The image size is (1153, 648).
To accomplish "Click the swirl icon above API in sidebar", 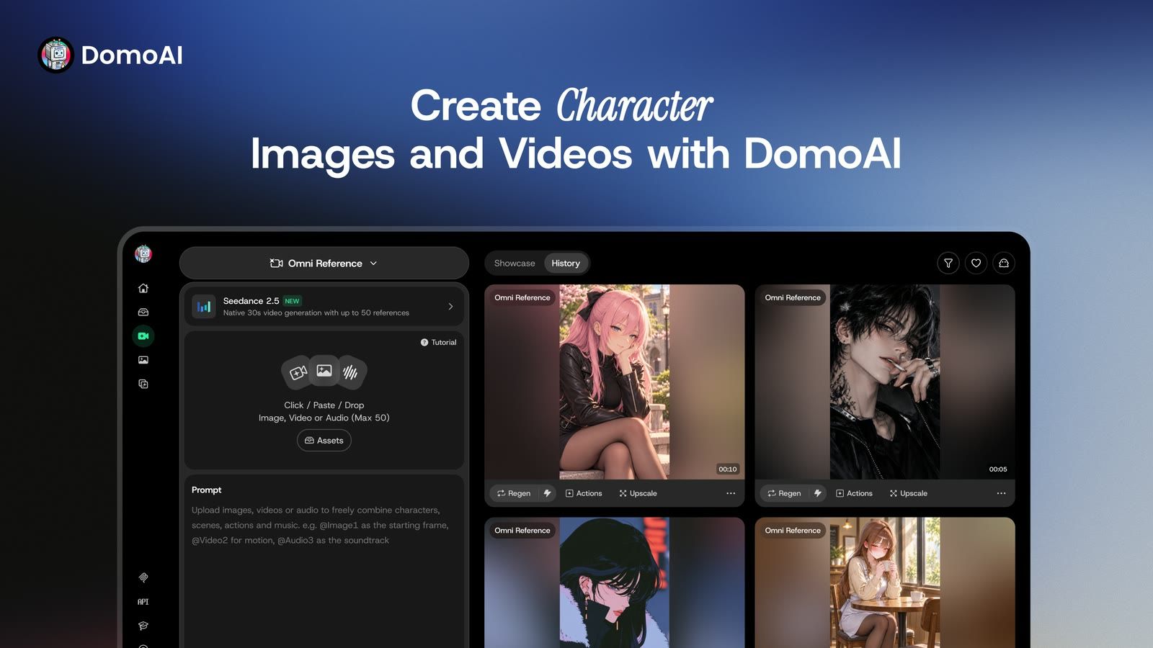I will pyautogui.click(x=143, y=577).
